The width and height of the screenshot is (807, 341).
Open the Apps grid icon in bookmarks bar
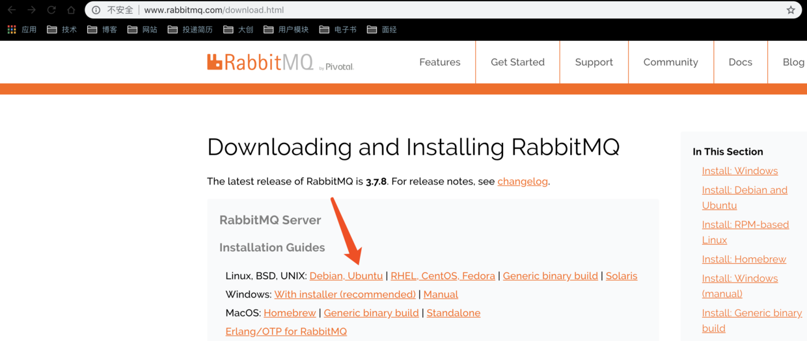tap(12, 29)
